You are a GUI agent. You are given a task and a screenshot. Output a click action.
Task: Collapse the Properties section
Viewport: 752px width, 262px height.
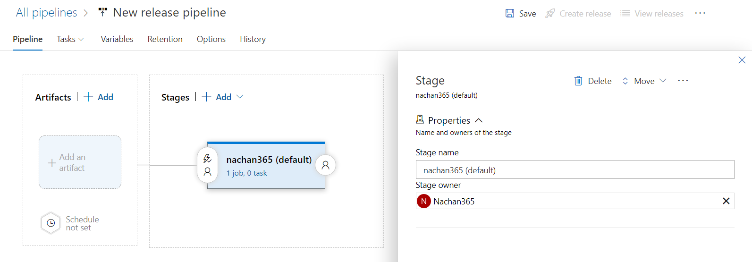(479, 120)
